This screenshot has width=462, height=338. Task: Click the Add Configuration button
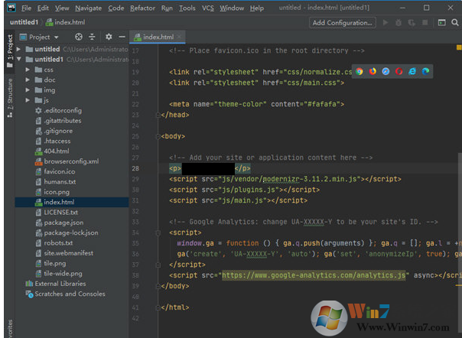coord(342,22)
